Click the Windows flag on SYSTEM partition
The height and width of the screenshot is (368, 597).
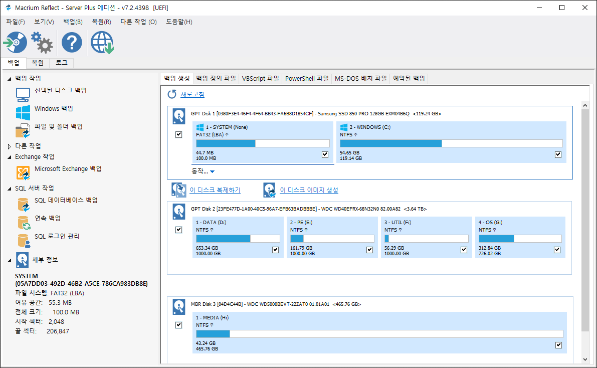click(200, 127)
